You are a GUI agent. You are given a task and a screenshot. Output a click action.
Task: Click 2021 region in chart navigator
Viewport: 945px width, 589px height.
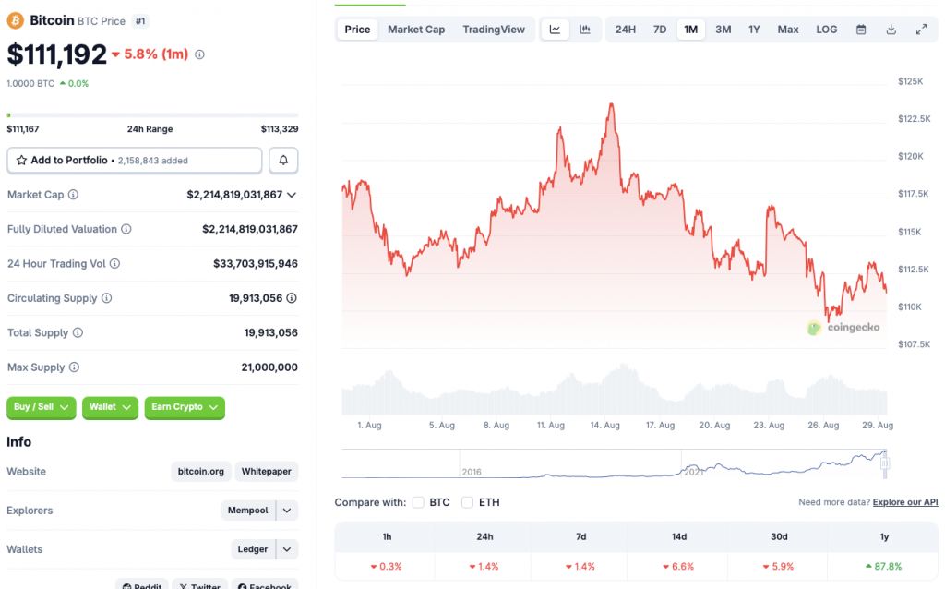(x=693, y=472)
